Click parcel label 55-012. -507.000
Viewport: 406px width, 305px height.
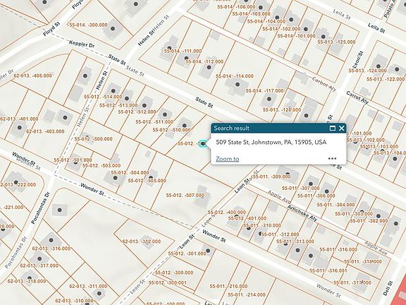pos(185,196)
